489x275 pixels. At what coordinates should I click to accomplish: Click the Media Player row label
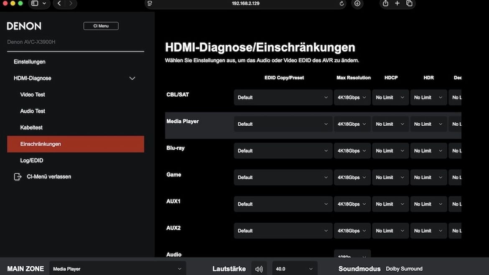pyautogui.click(x=183, y=121)
